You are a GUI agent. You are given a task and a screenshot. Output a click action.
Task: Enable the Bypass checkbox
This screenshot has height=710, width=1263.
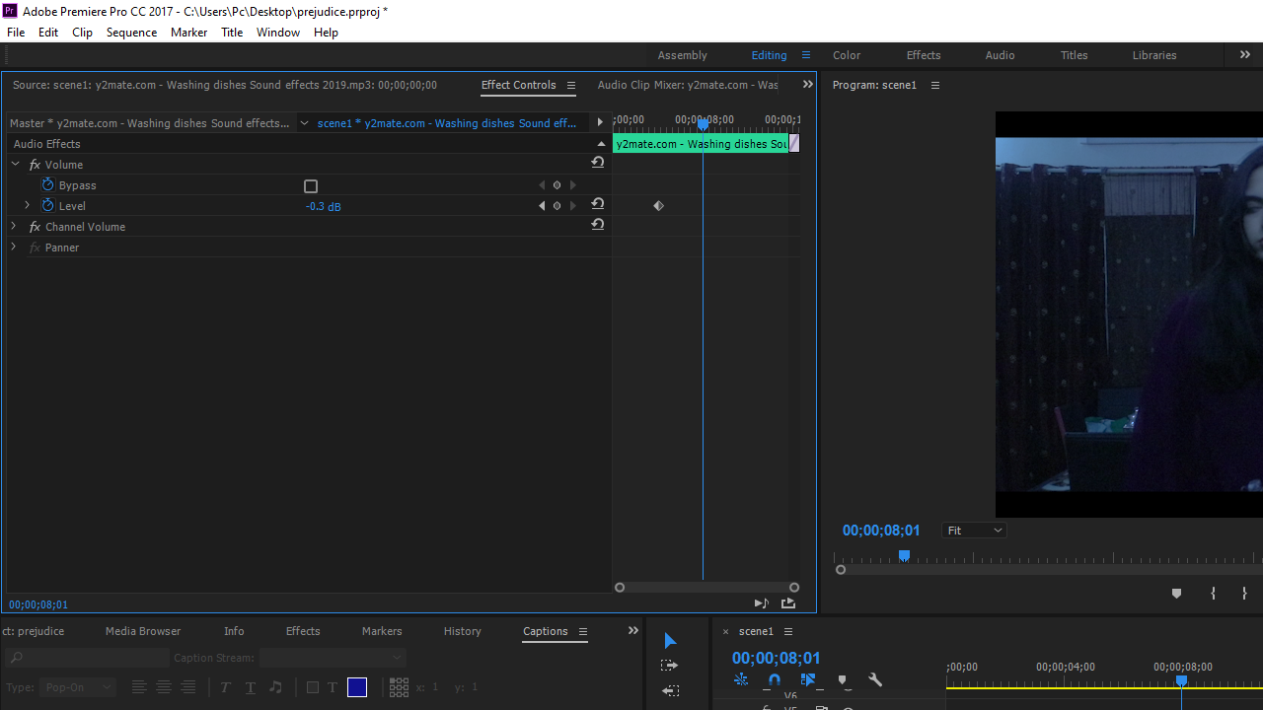point(311,186)
